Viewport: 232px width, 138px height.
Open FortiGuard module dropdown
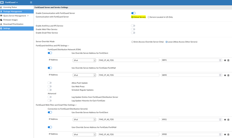11,2
